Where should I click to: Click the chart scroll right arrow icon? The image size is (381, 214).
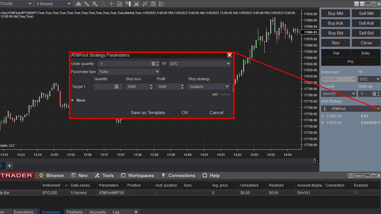[317, 160]
